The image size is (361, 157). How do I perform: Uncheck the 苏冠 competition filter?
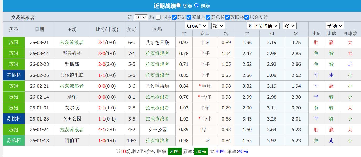[x=174, y=17]
